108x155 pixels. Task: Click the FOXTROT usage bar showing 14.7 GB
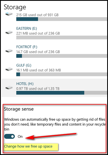coord(62,56)
